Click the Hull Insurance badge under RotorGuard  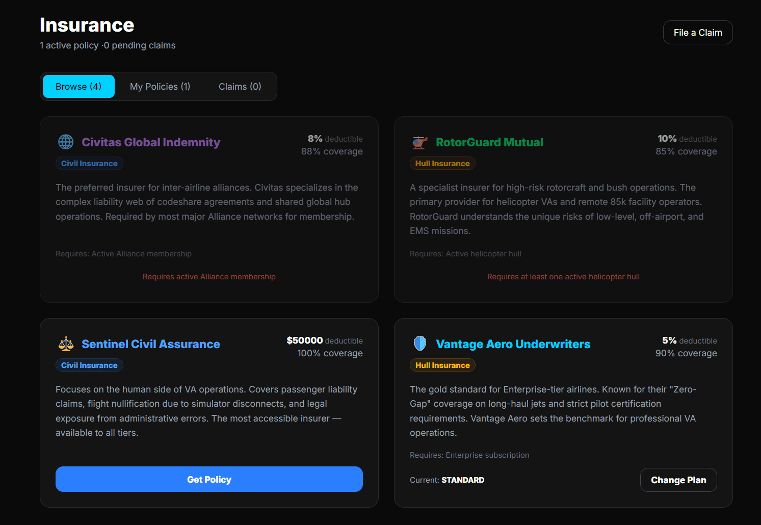tap(442, 164)
